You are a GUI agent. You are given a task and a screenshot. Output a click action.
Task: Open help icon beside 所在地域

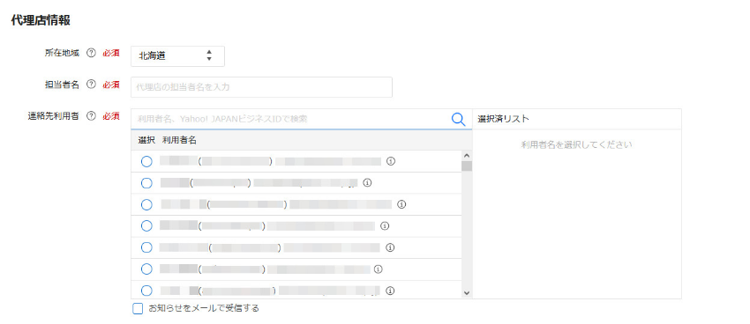91,53
